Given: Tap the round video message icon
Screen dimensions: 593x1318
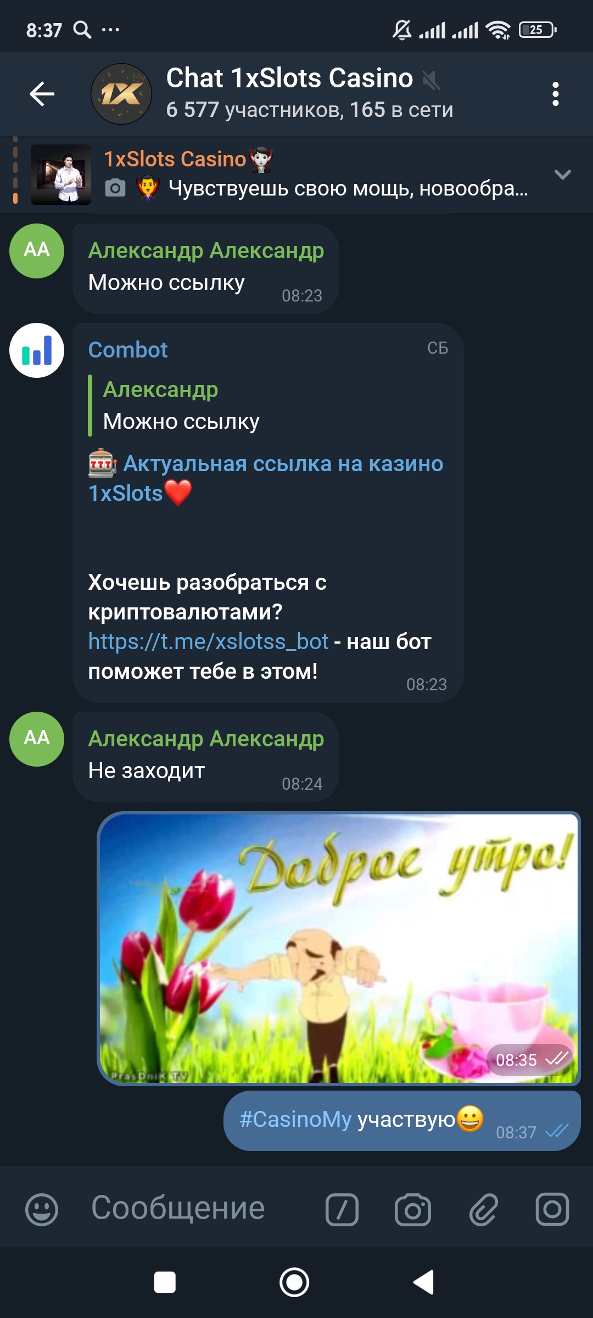Looking at the screenshot, I should coord(552,1209).
